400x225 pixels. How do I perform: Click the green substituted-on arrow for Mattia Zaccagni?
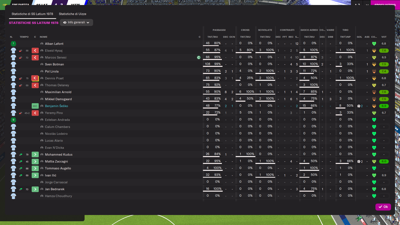tap(35, 161)
